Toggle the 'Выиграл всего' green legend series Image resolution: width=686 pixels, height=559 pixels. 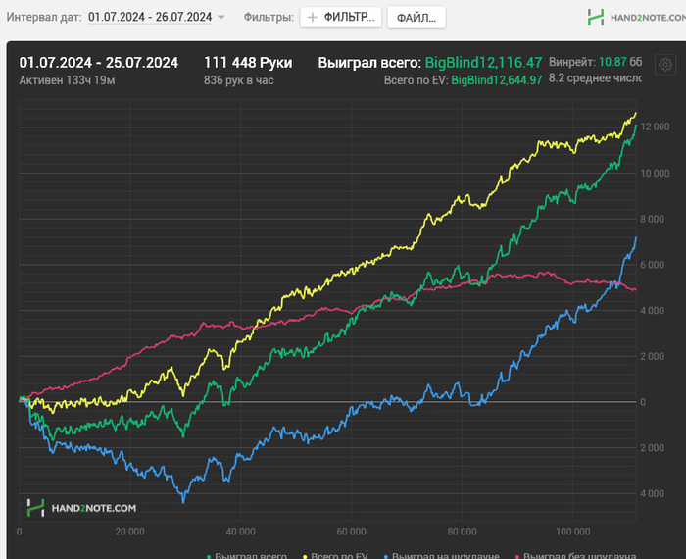click(246, 555)
